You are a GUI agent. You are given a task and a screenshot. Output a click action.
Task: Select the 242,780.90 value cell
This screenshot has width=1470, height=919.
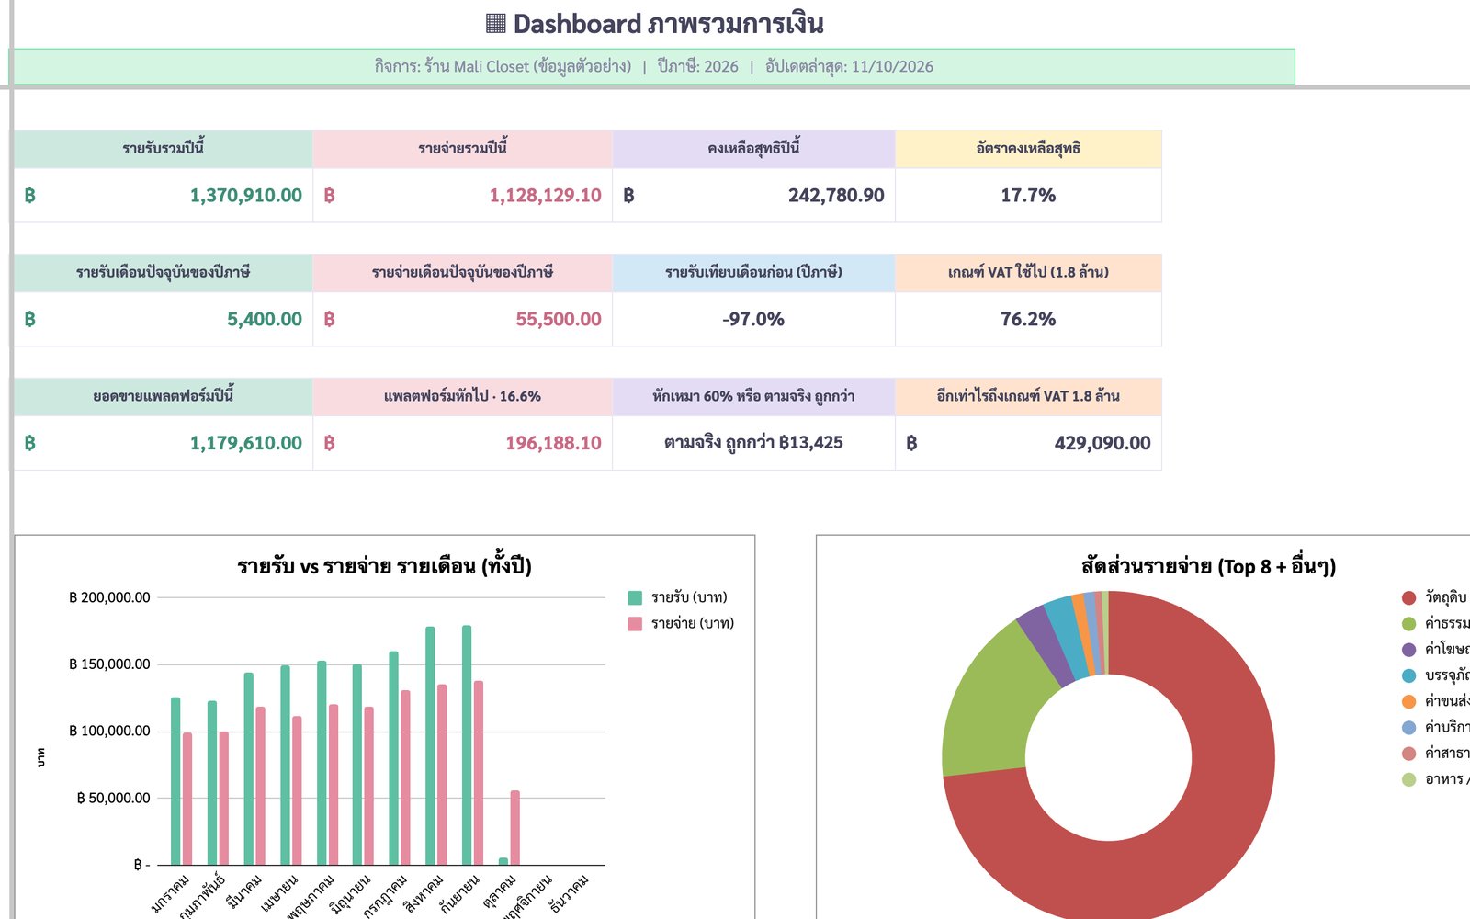(x=753, y=195)
